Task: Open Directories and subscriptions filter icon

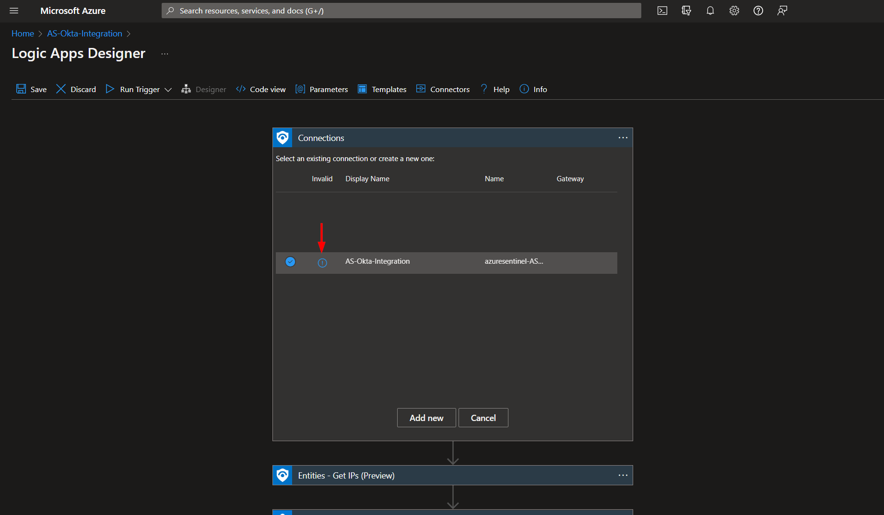Action: [686, 11]
